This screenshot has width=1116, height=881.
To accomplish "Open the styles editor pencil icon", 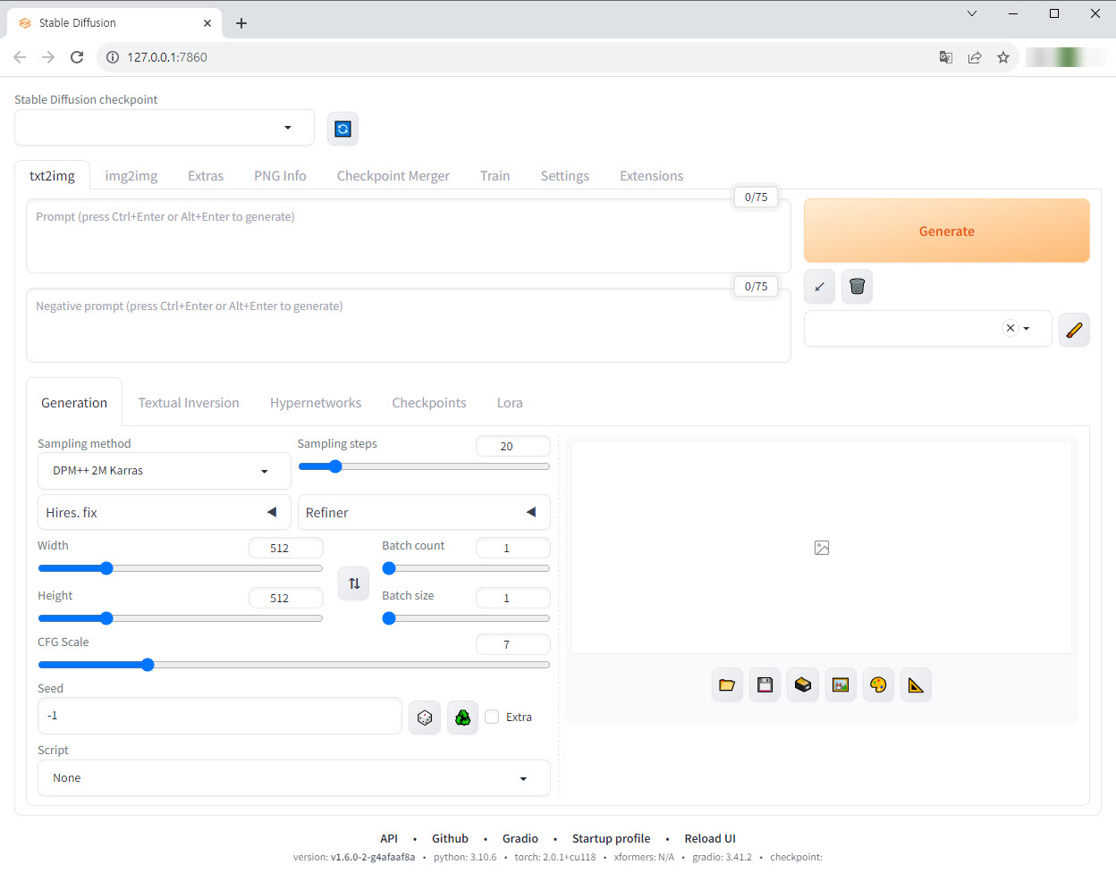I will pos(1074,330).
